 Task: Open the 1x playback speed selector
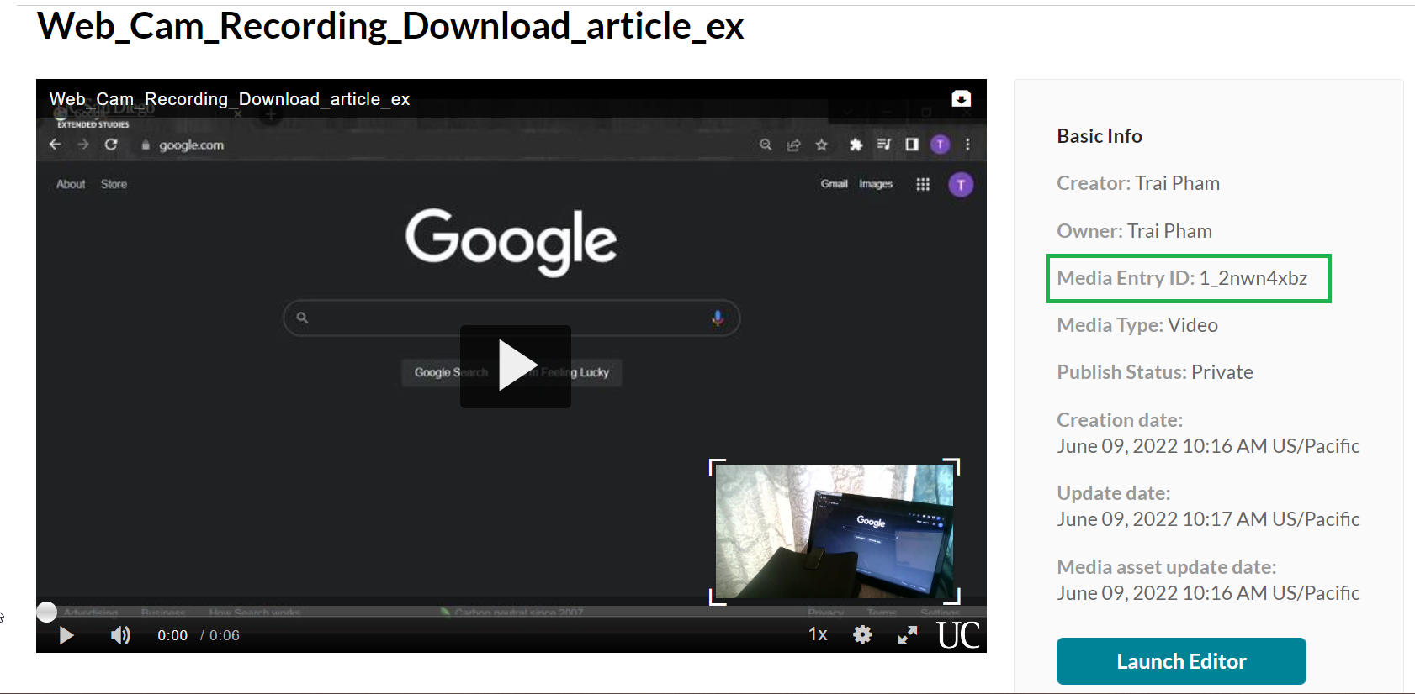pyautogui.click(x=818, y=634)
